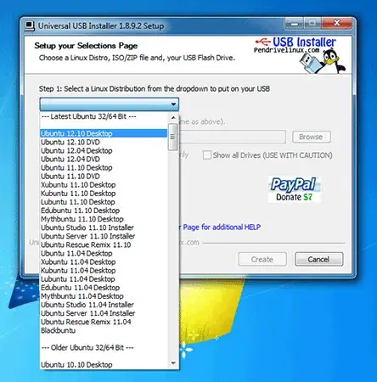Click the dropdown scrollbar thumb
This screenshot has height=382, width=377.
coord(173,137)
